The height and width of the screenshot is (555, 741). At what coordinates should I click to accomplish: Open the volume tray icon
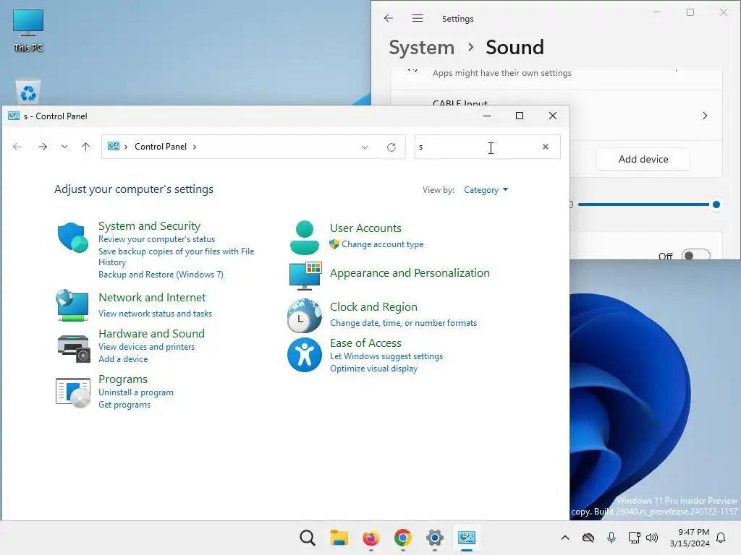tap(652, 538)
